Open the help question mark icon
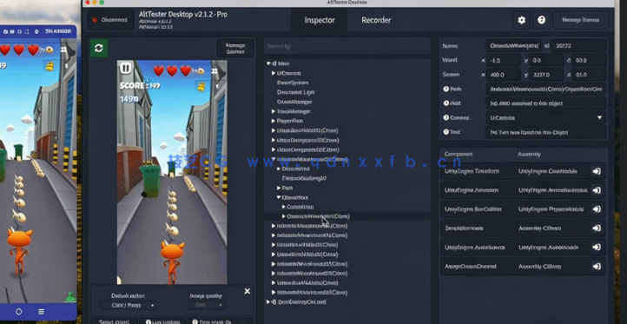627x324 pixels. (541, 20)
